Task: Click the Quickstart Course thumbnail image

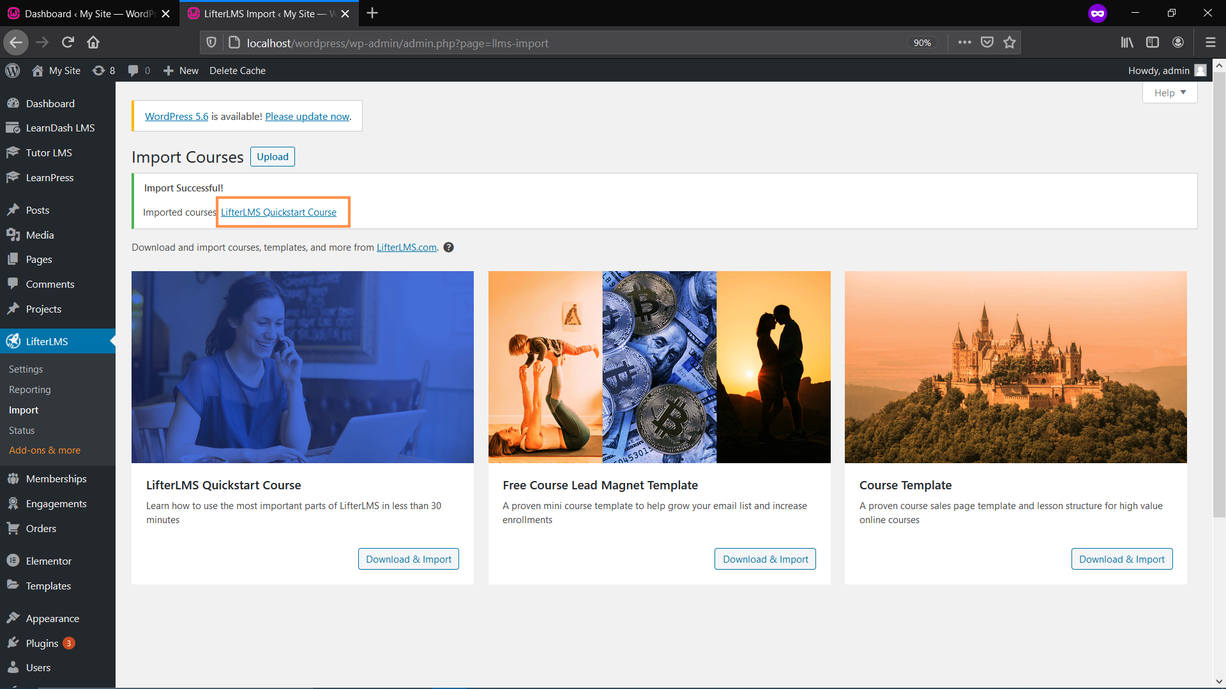Action: [x=303, y=367]
